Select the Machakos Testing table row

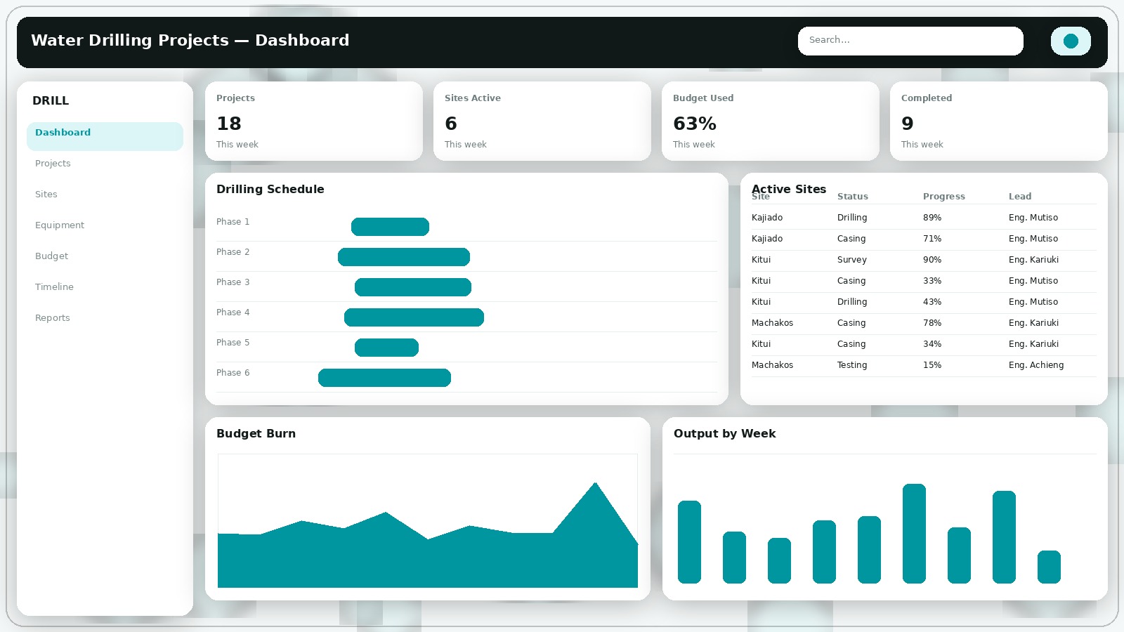[x=923, y=365]
